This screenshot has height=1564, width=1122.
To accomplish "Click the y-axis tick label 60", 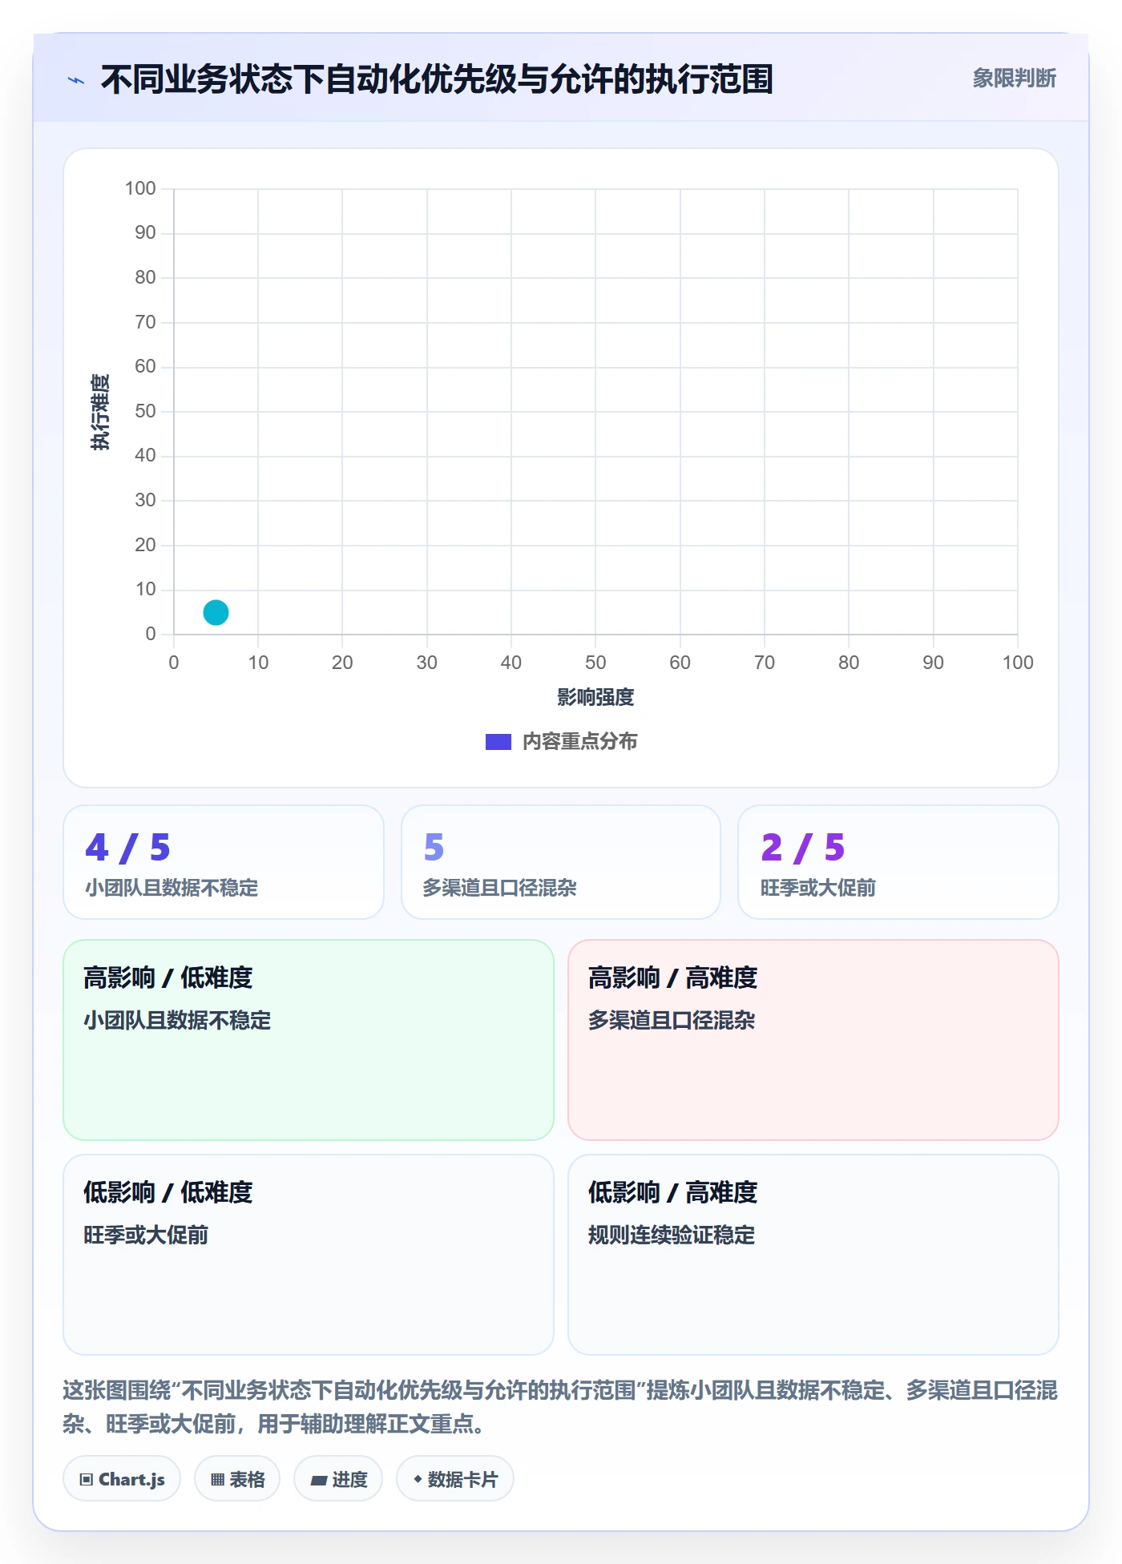I will pos(145,366).
